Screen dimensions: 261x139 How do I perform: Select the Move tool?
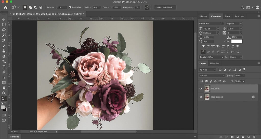point(4,19)
